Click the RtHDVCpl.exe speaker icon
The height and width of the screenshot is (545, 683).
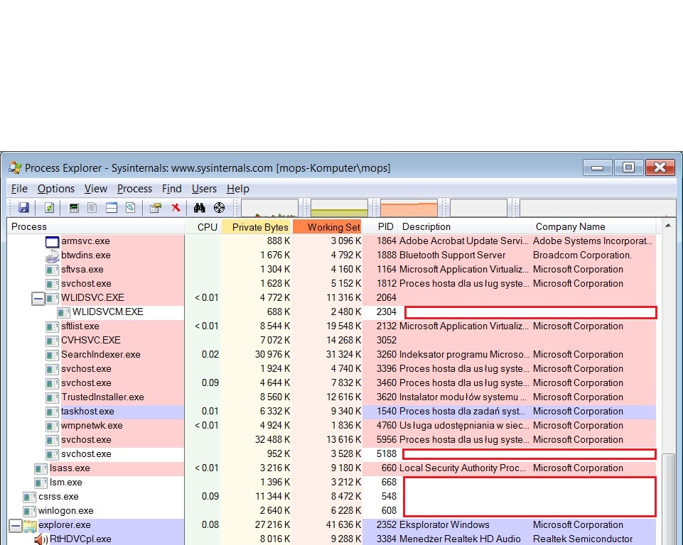tap(41, 539)
